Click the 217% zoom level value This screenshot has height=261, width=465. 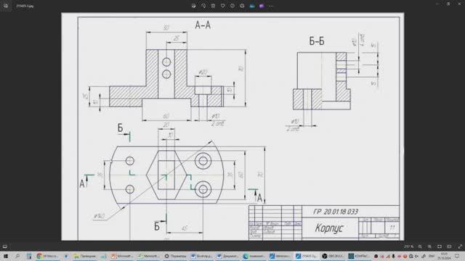pos(408,246)
